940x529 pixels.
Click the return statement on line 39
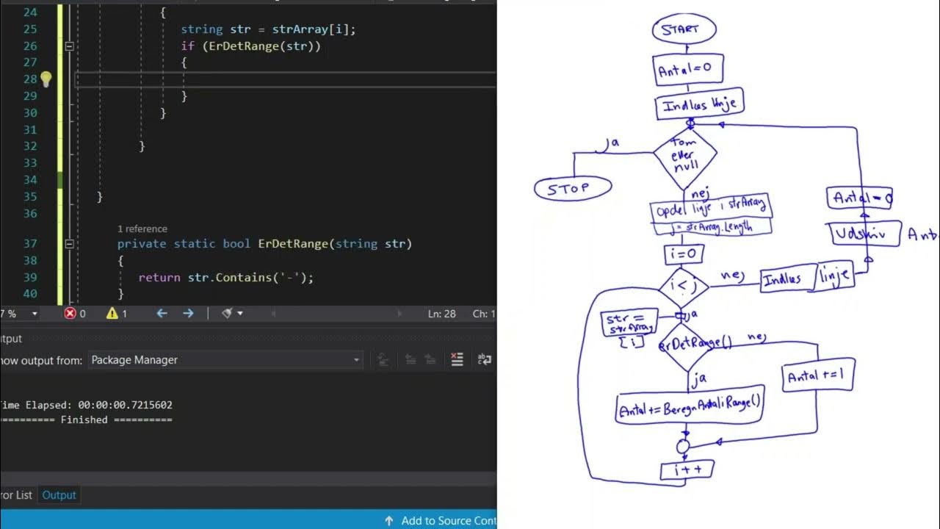pos(226,277)
